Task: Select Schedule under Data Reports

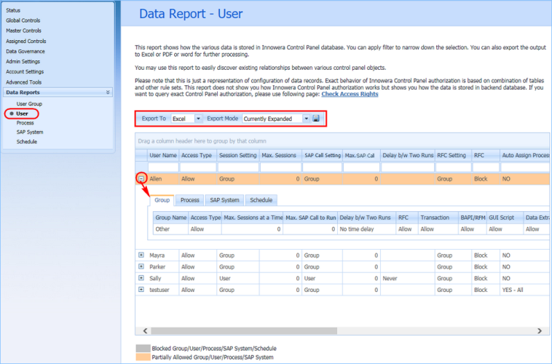Action: 27,141
